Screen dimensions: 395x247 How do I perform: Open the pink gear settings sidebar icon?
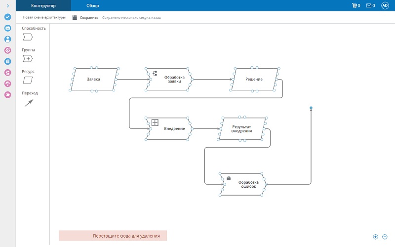coord(7,50)
